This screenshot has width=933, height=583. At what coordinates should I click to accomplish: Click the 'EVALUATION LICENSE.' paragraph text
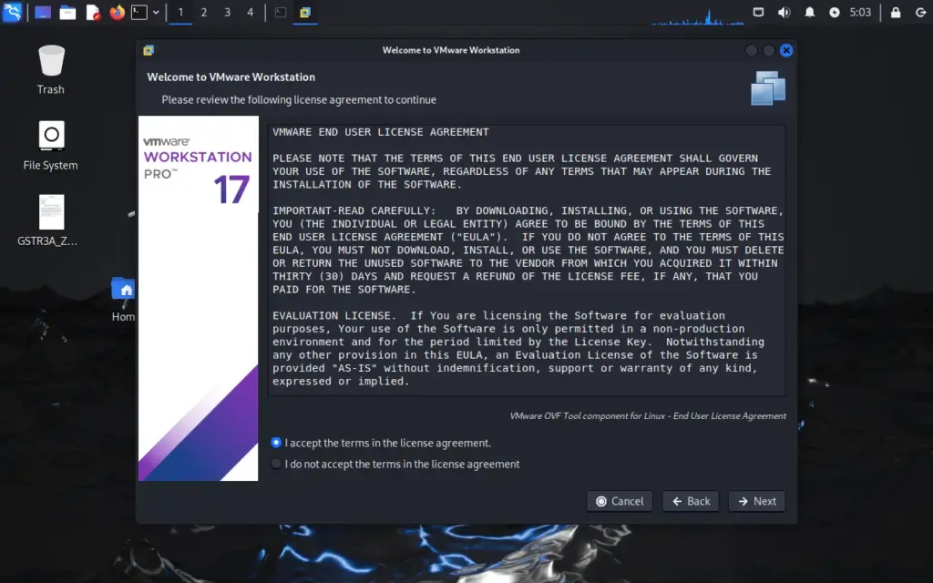[518, 348]
